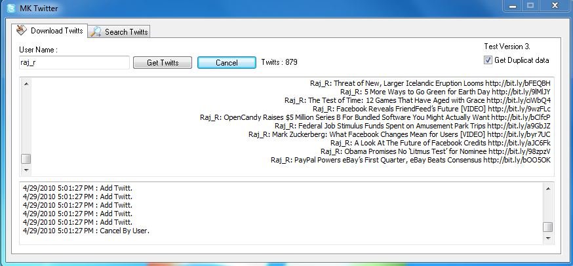573x266 pixels.
Task: Click the Cancel button
Action: pyautogui.click(x=227, y=62)
